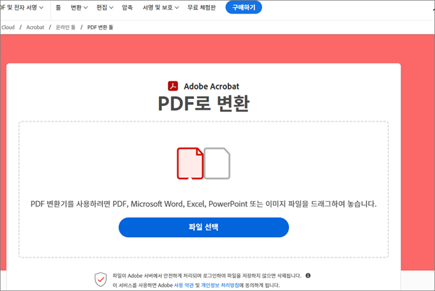Expand the 편집 dropdown menu

pos(105,7)
